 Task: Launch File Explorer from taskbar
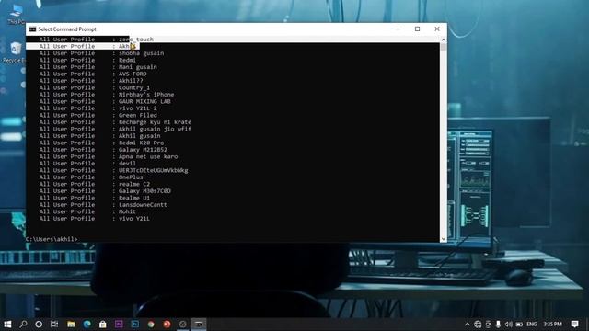71,324
